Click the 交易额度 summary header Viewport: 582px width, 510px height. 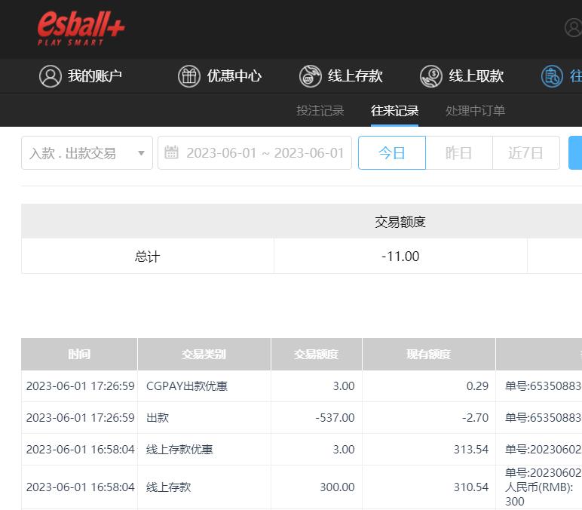tap(400, 222)
